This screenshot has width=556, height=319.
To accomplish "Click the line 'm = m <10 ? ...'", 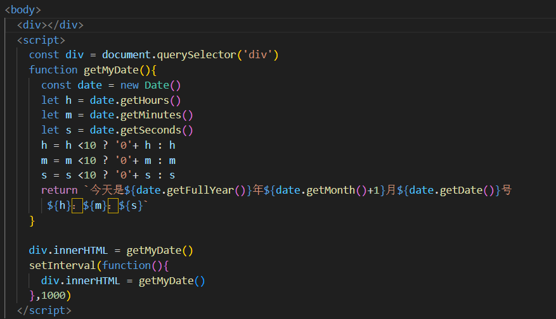I will click(108, 161).
